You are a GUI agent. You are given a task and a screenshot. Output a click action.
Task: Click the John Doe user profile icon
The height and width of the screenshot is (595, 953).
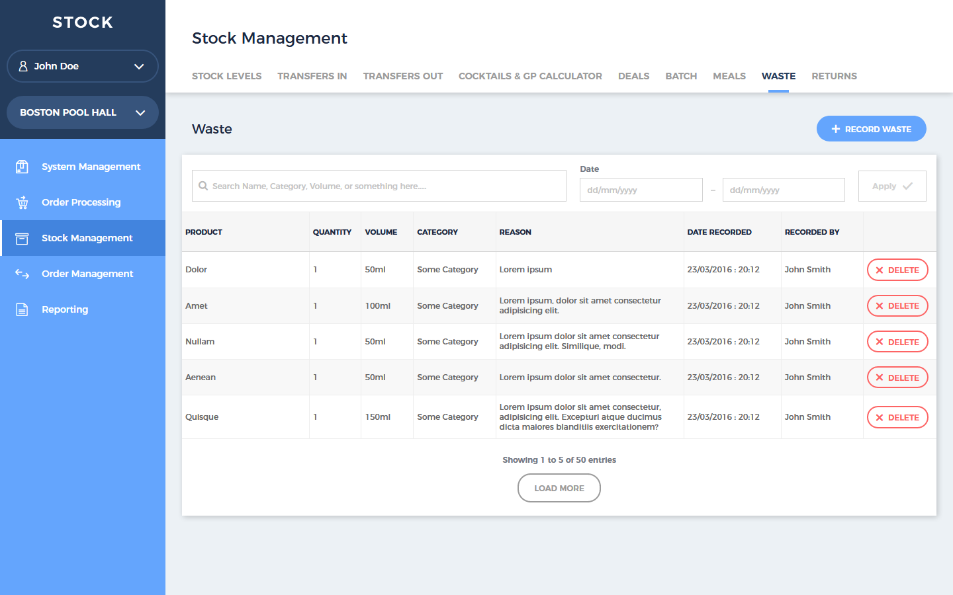(x=23, y=66)
